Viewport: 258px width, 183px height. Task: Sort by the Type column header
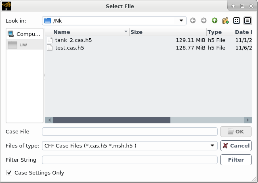click(220, 32)
